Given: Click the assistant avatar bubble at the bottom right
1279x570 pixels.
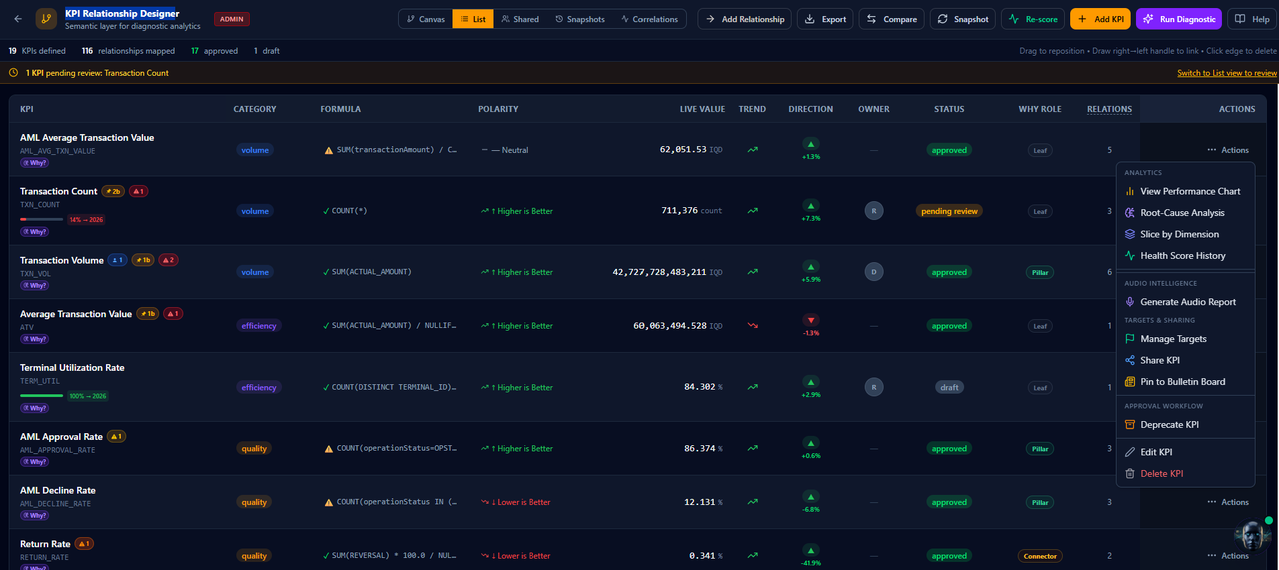Looking at the screenshot, I should point(1251,536).
